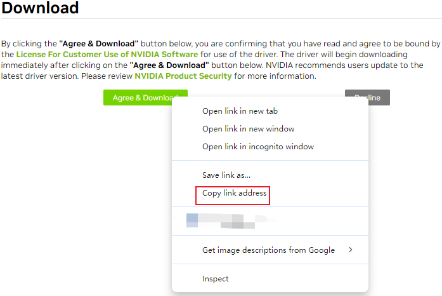Select Save link as... menu entry
442x296 pixels.
point(270,175)
